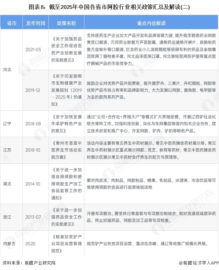The height and width of the screenshot is (270, 219).
Task: Click description about 公司+合作社+养殖大户 model
Action: pos(151,124)
